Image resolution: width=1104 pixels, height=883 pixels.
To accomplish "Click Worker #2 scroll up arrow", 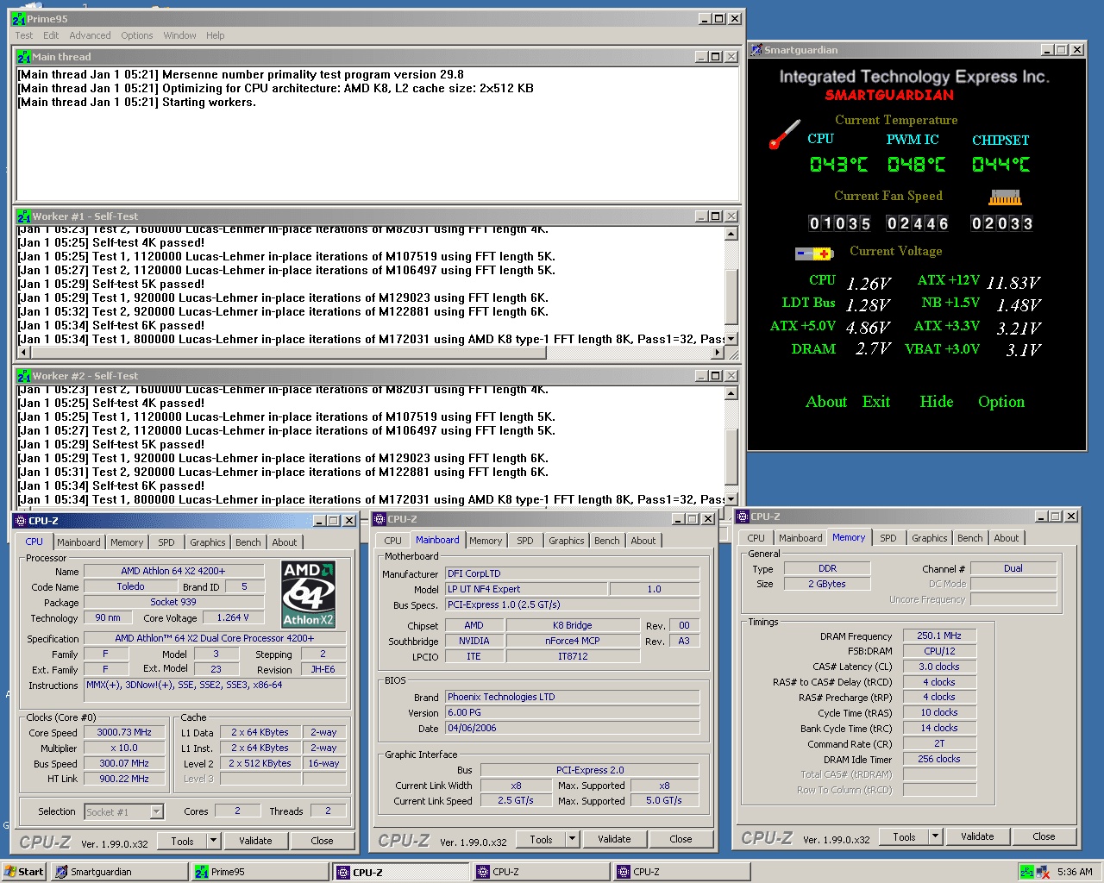I will click(x=731, y=393).
